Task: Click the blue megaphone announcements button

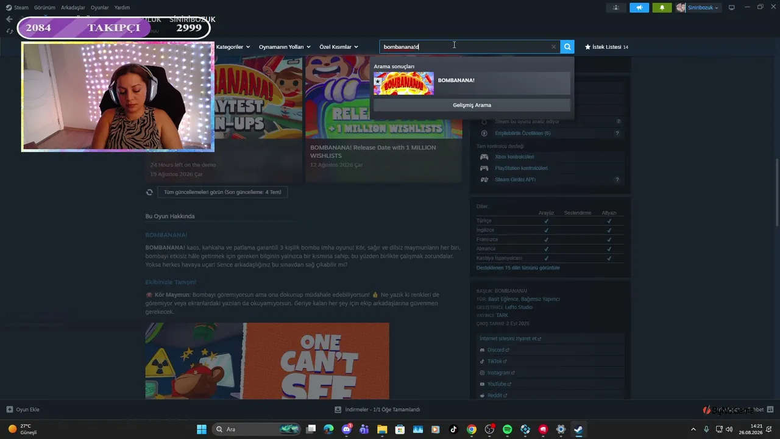Action: (639, 7)
